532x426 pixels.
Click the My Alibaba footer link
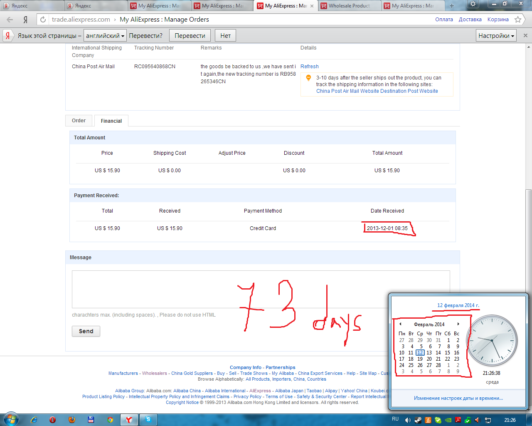click(x=283, y=373)
